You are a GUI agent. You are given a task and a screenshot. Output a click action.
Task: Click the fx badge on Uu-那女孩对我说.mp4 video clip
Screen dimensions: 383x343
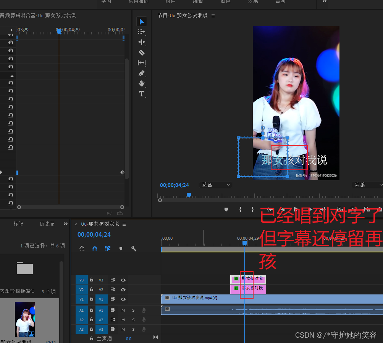167,298
